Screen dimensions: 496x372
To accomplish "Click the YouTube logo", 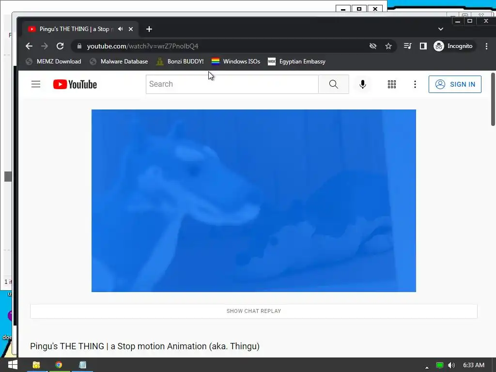I will (75, 84).
